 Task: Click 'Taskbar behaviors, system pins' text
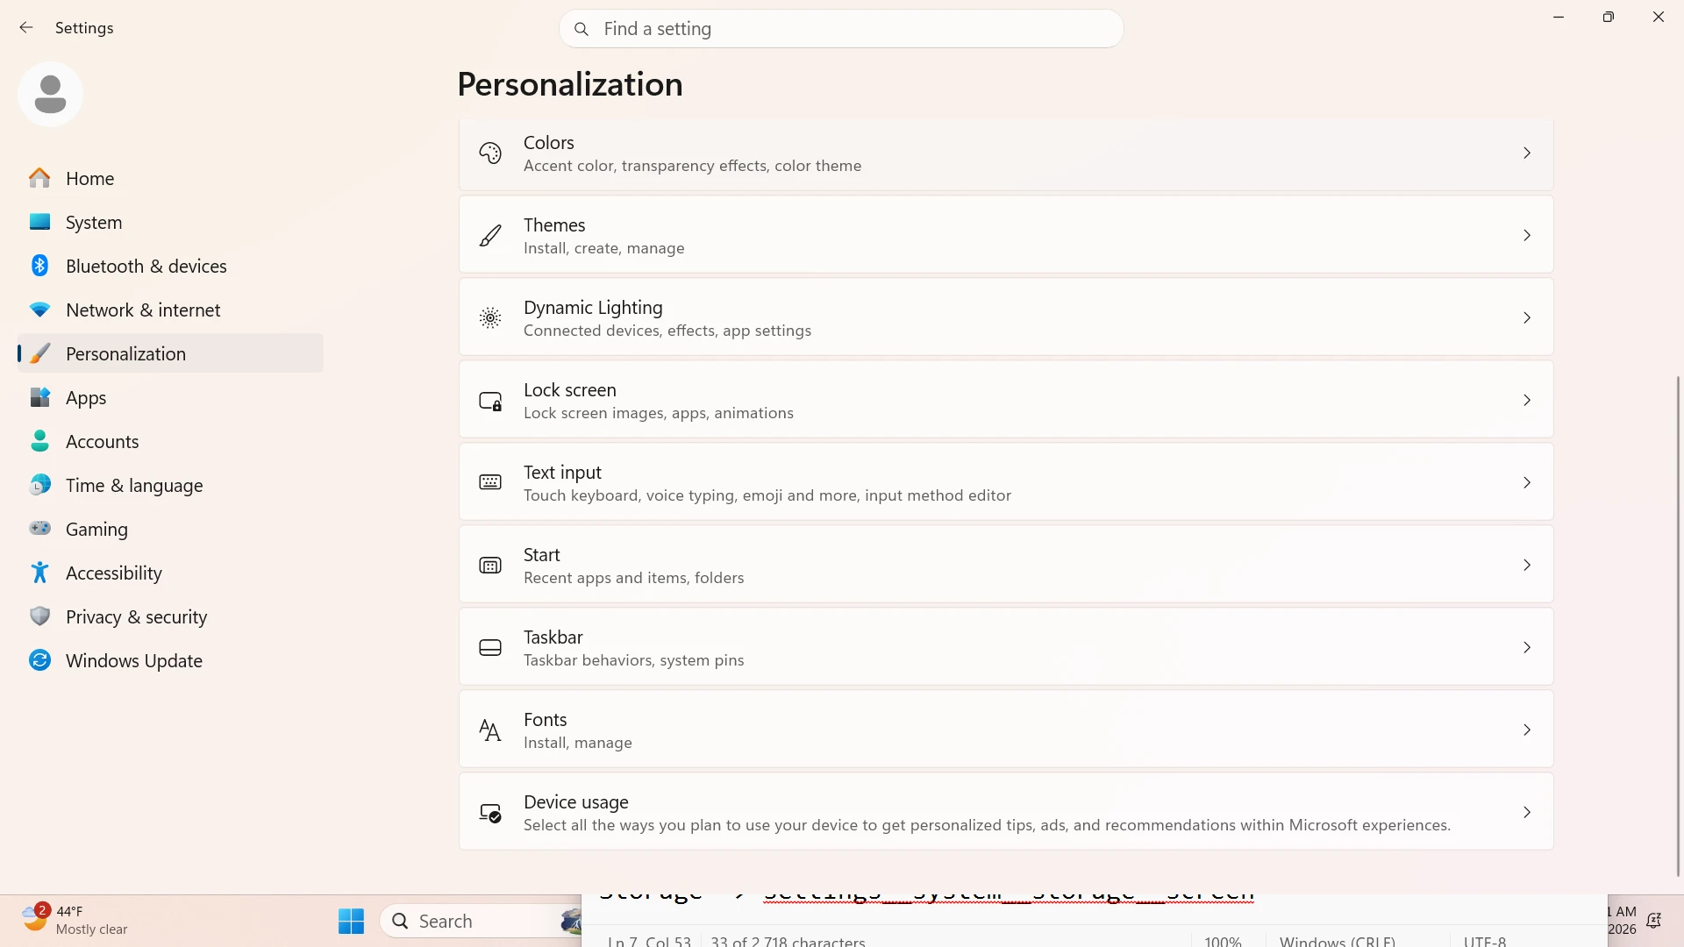633,660
